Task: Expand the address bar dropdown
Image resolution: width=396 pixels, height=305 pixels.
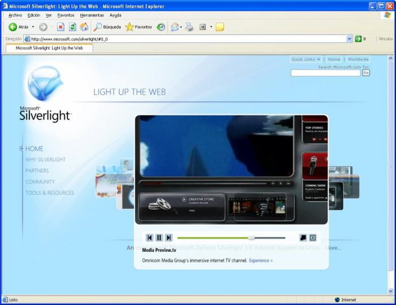Action: pyautogui.click(x=349, y=39)
